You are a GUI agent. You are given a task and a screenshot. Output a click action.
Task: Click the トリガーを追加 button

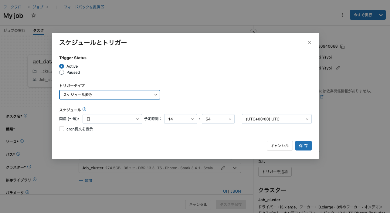275,171
